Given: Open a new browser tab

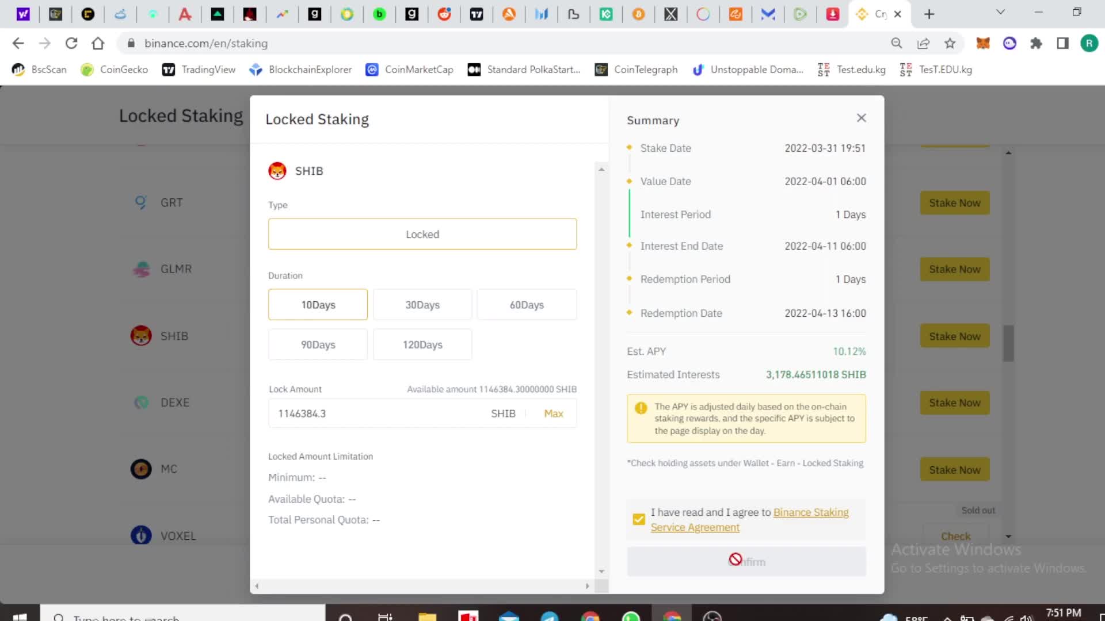Looking at the screenshot, I should (929, 14).
